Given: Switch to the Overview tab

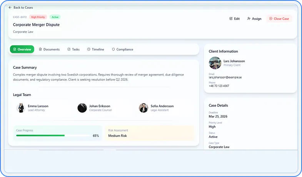Looking at the screenshot, I should click(22, 49).
